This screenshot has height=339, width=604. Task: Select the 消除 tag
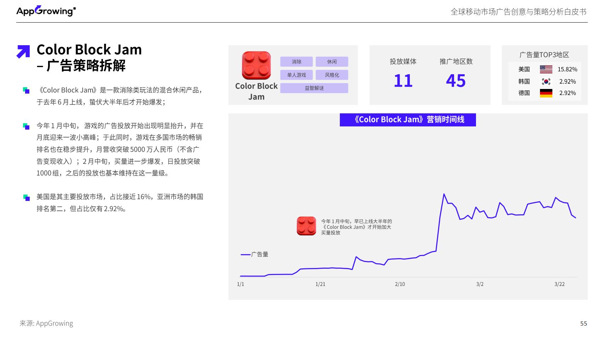pos(296,62)
